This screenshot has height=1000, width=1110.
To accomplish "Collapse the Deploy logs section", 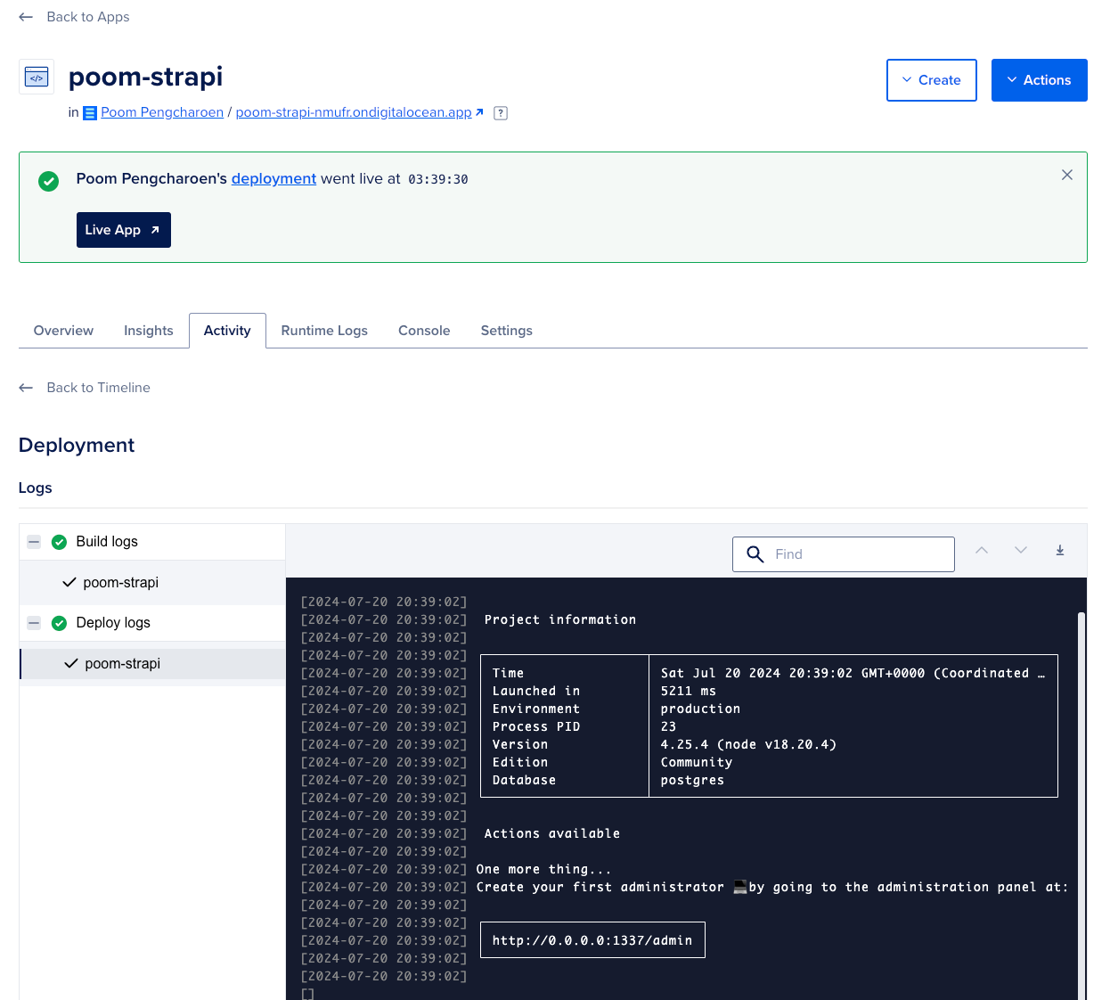I will tap(34, 623).
